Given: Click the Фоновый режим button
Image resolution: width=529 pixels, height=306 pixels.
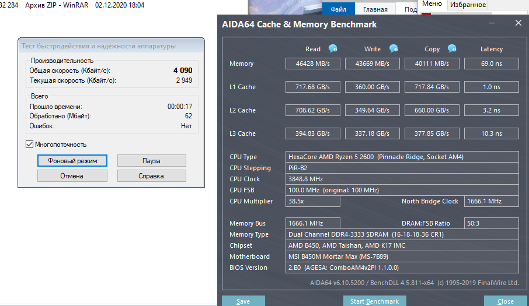Looking at the screenshot, I should (x=72, y=160).
